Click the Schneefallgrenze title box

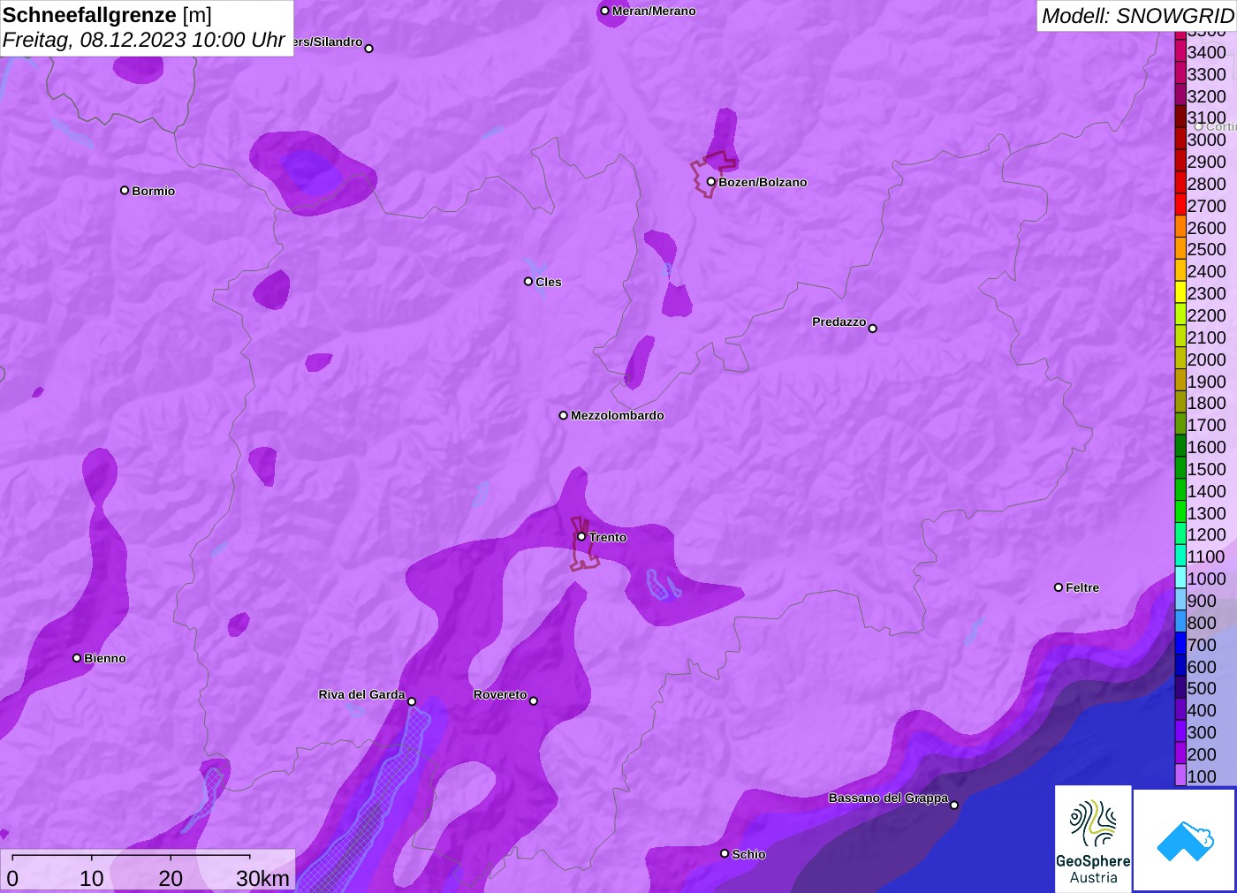click(146, 27)
